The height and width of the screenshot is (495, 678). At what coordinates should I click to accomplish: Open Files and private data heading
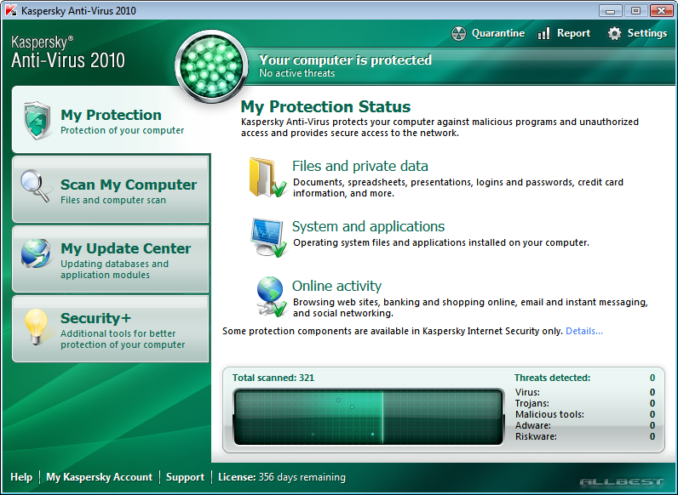pos(359,166)
